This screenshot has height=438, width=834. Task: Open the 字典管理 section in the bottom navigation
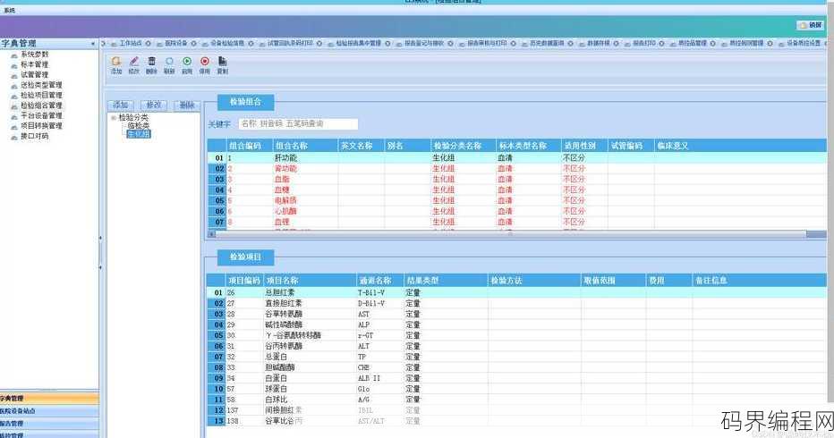[49, 398]
